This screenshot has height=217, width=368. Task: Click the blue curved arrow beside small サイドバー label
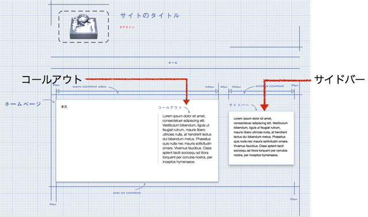click(x=254, y=107)
